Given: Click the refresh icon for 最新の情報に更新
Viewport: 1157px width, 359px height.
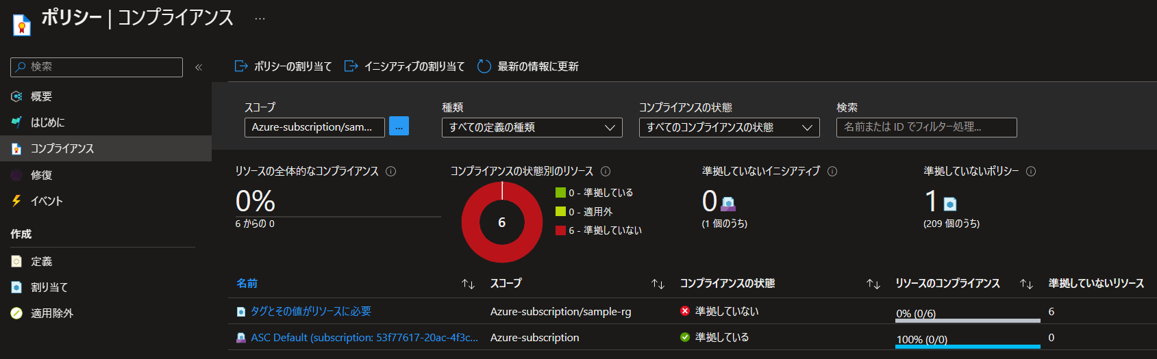Looking at the screenshot, I should 484,66.
